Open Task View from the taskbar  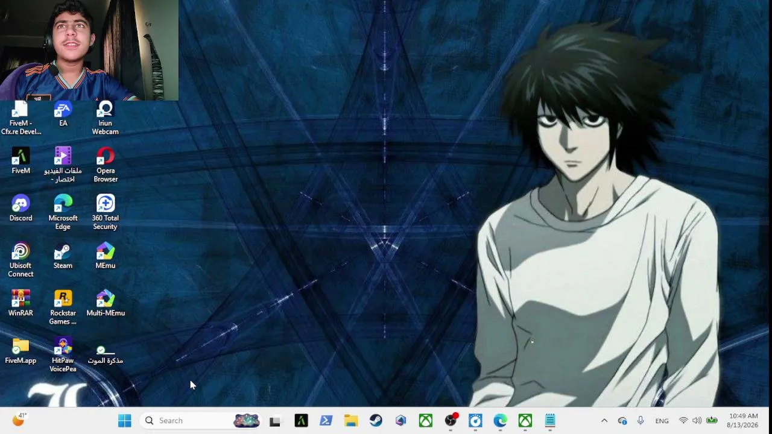[x=275, y=421]
